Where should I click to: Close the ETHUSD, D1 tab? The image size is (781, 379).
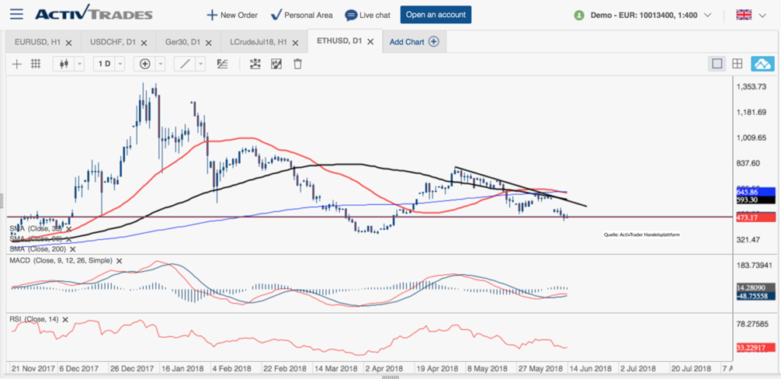pos(370,42)
